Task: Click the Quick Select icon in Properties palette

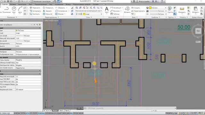Action: tap(40, 25)
